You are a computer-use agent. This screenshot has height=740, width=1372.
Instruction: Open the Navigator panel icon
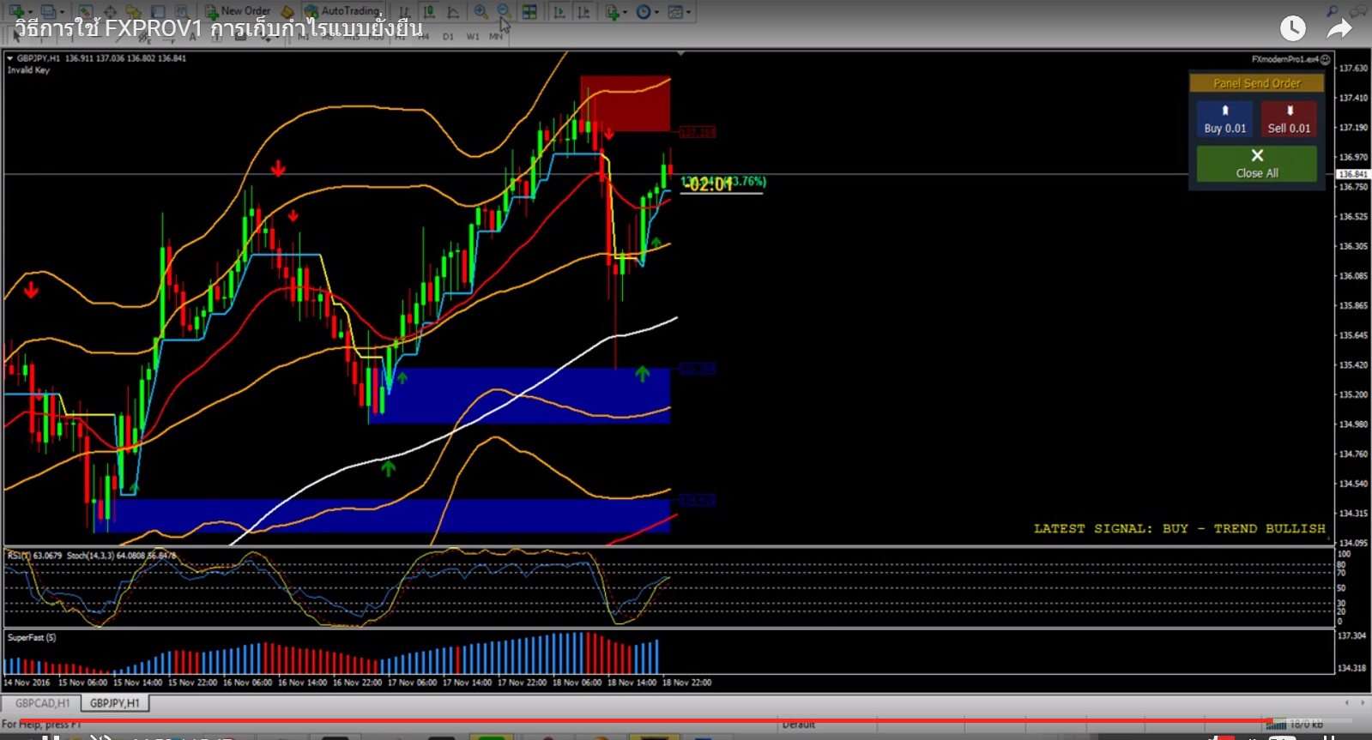coord(134,11)
